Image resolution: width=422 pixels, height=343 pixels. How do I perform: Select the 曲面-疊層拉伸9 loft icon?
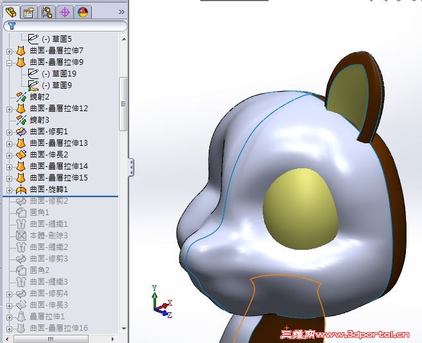(21, 62)
